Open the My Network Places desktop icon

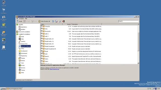(4, 18)
